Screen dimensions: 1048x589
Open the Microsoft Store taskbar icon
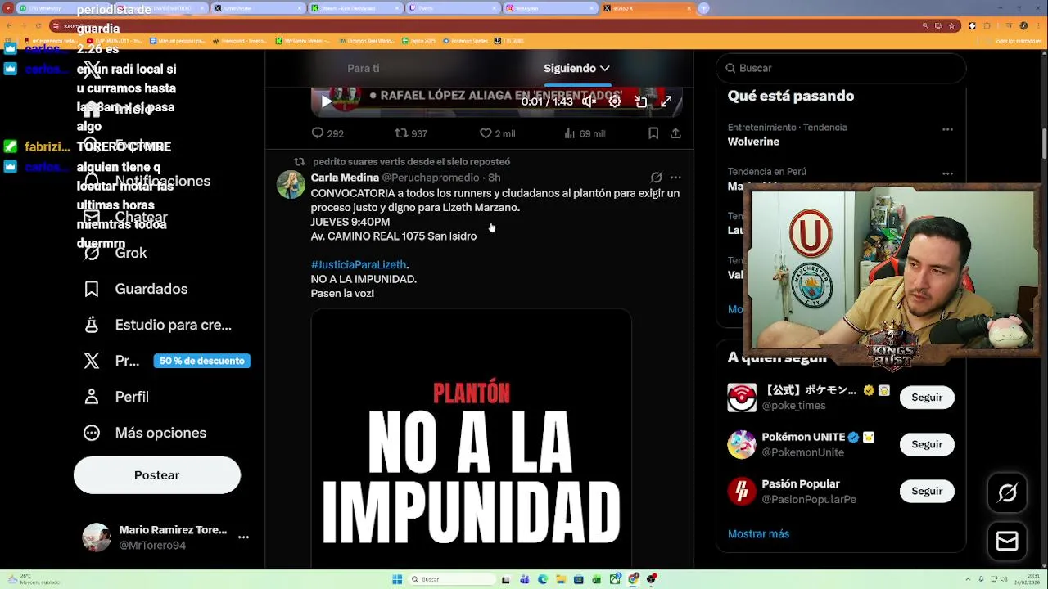click(x=579, y=579)
